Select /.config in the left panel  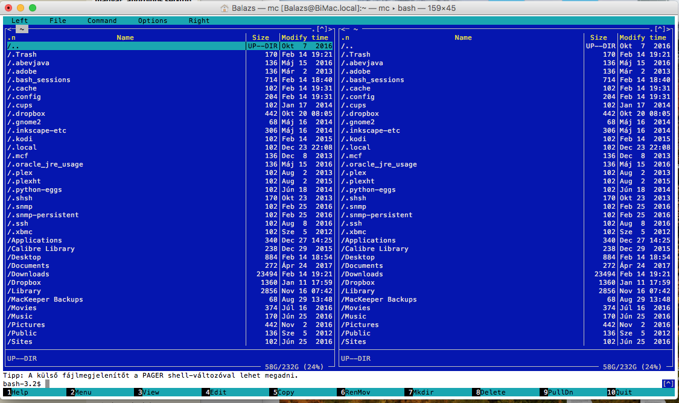tap(170, 97)
